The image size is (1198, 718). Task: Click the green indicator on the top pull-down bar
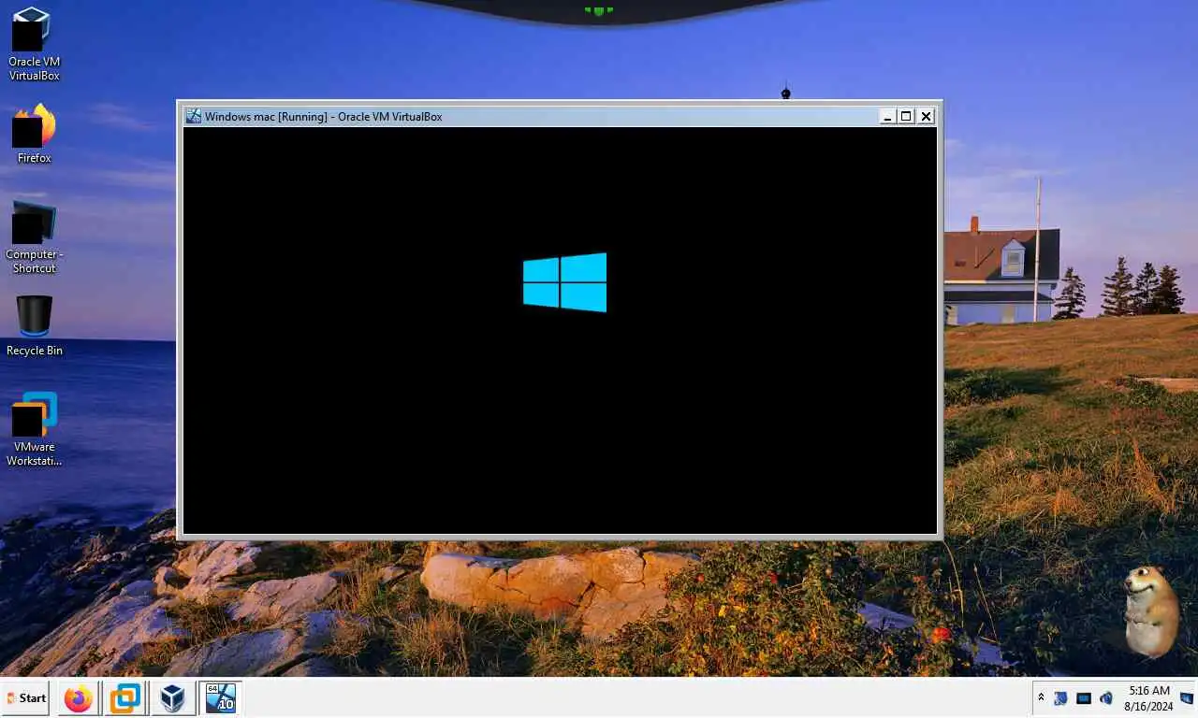[599, 11]
